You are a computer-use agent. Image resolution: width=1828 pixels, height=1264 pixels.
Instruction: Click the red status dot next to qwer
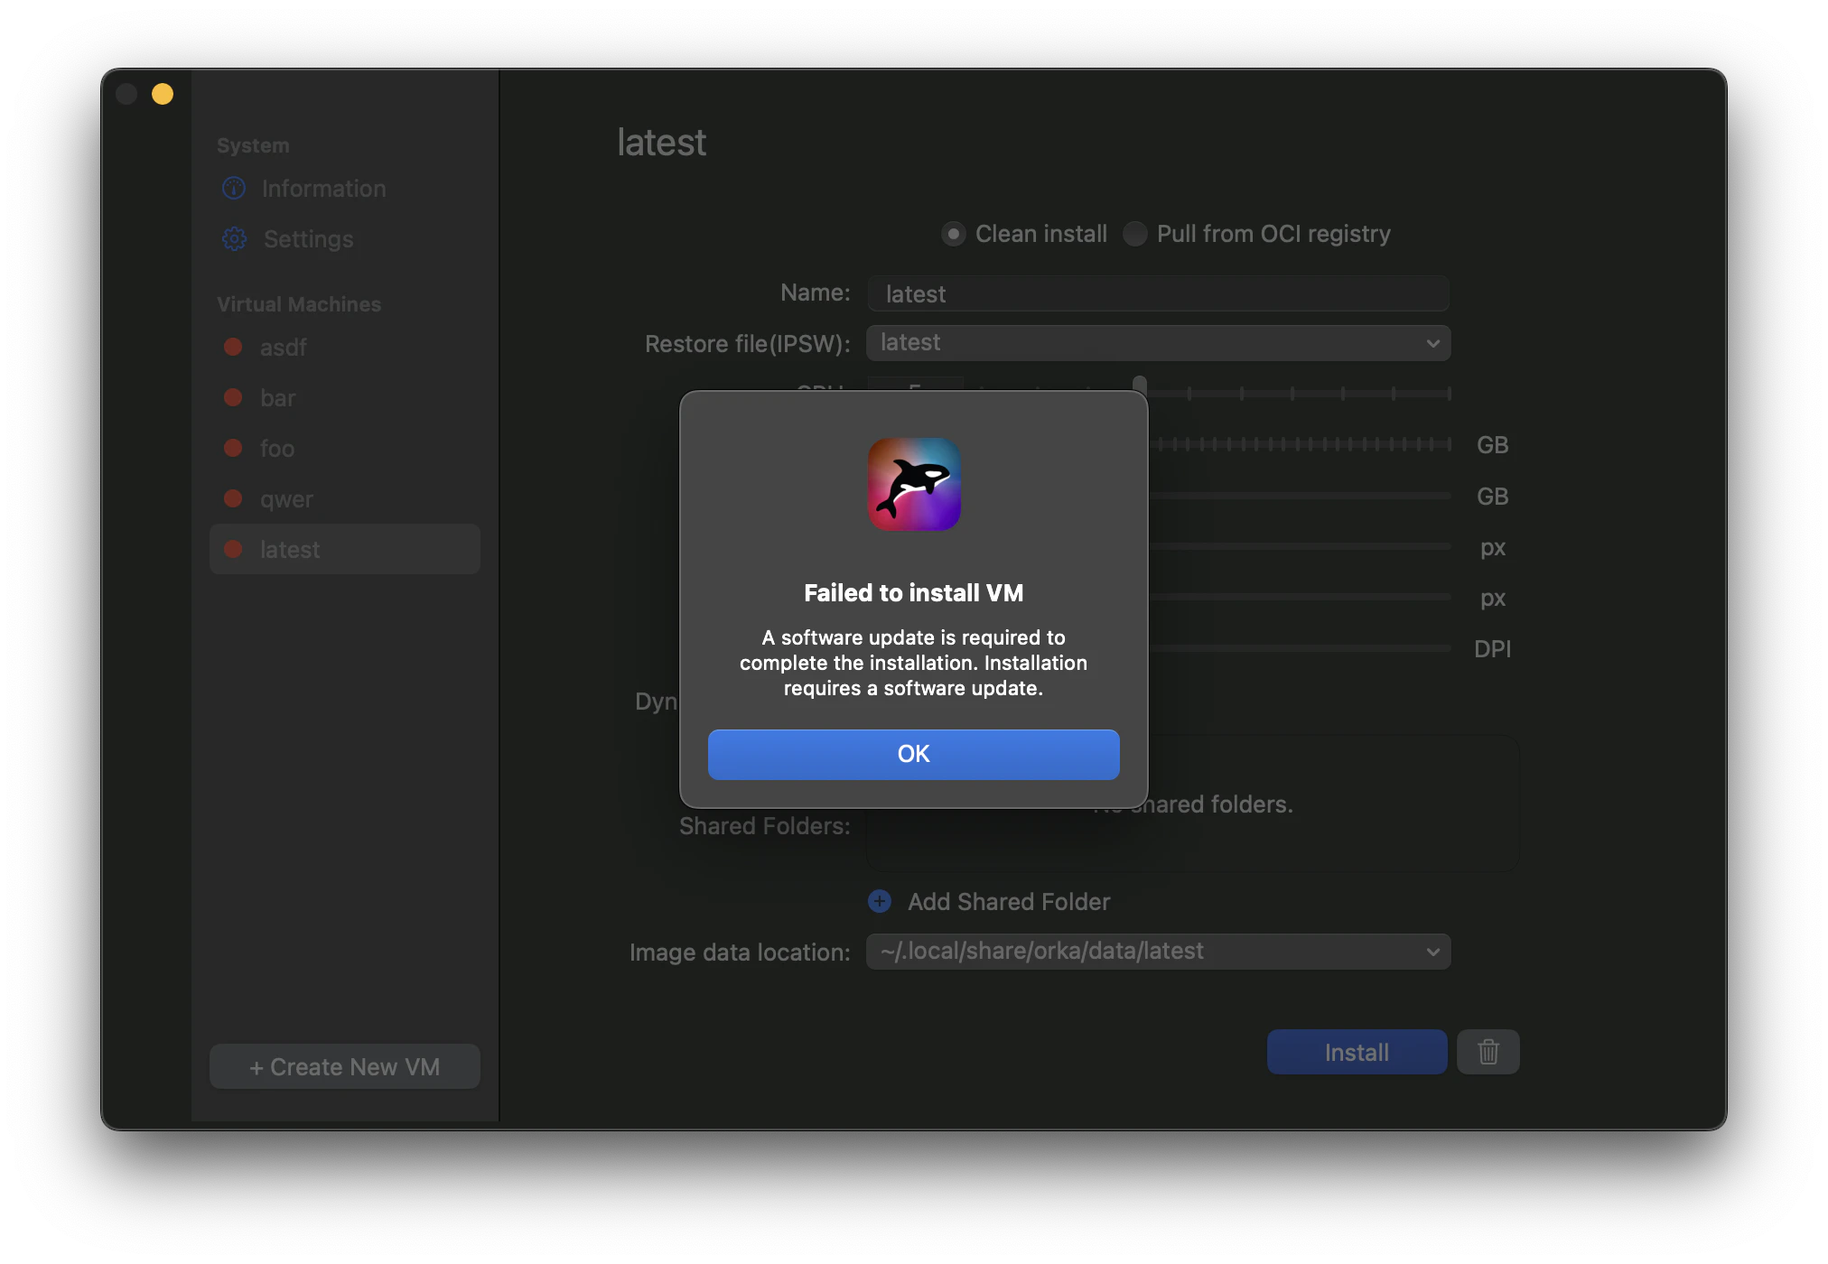pos(234,498)
